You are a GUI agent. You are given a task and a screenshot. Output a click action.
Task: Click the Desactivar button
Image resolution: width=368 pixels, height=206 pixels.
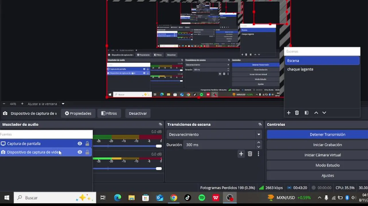(138, 113)
